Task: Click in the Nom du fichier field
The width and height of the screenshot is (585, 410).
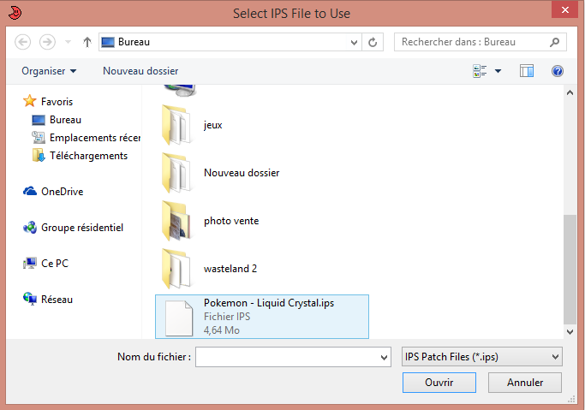Action: coord(293,357)
